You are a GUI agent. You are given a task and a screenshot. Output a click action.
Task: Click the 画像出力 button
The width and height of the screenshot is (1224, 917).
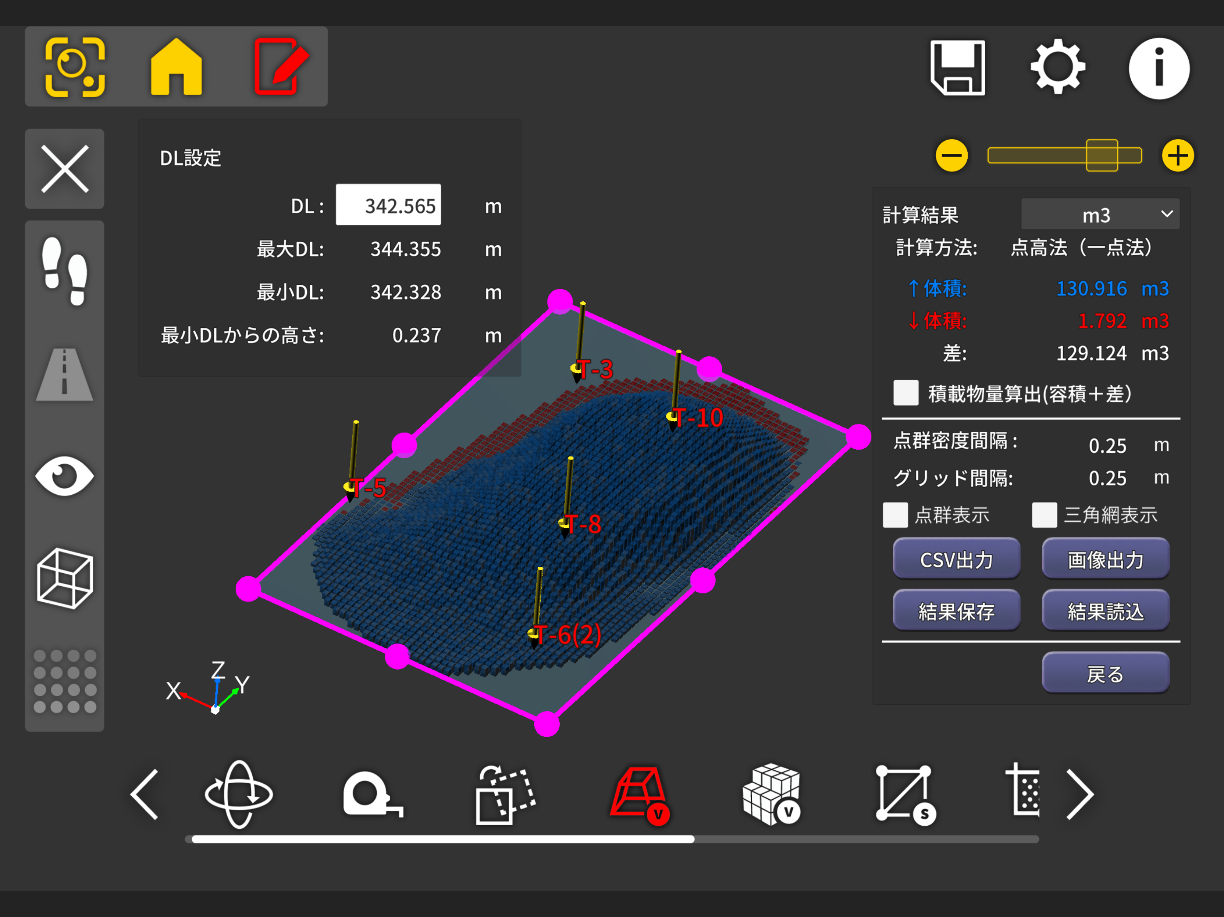pos(1106,559)
